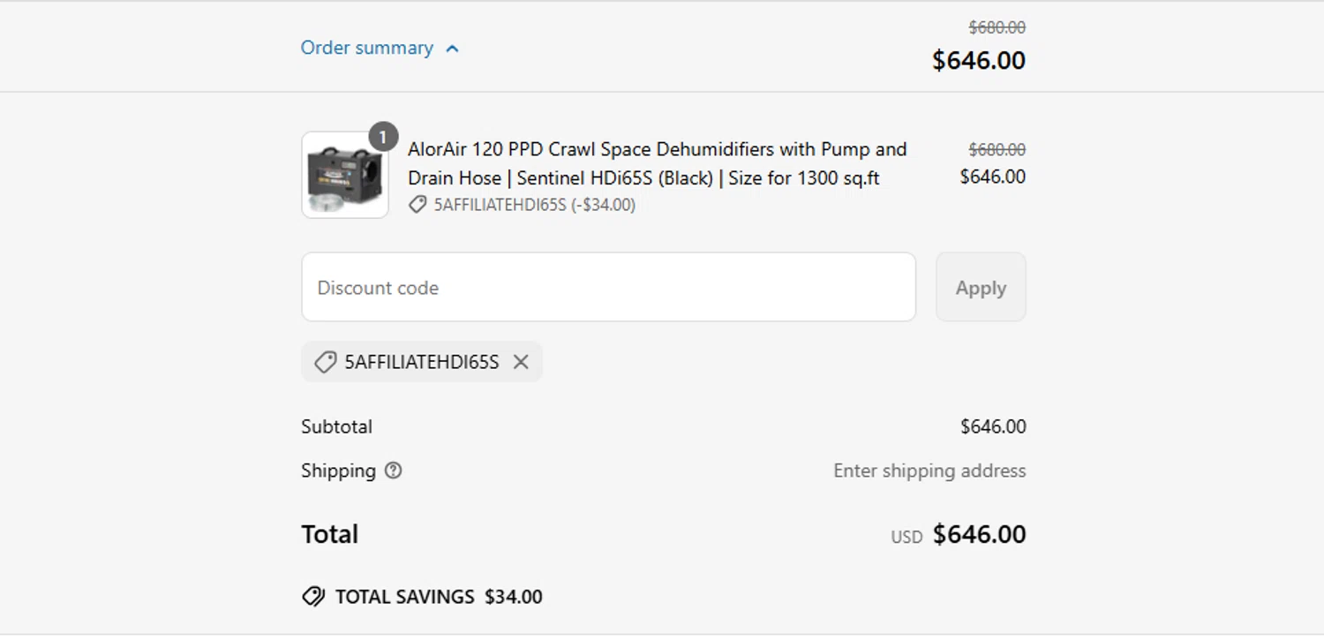Click the tag icon in applied discount chip
1324x640 pixels.
tap(326, 362)
